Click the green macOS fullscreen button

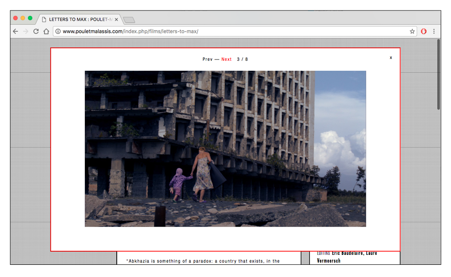(x=30, y=18)
